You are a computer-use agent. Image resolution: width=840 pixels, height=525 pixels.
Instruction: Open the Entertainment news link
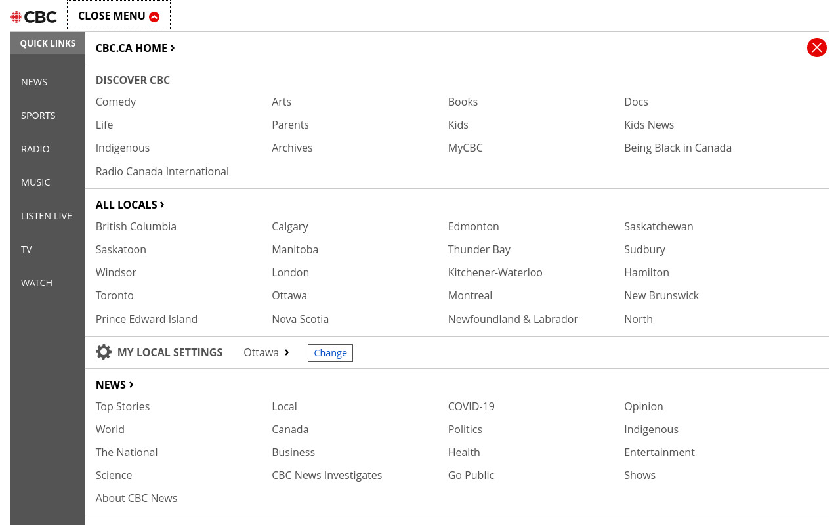(x=660, y=452)
